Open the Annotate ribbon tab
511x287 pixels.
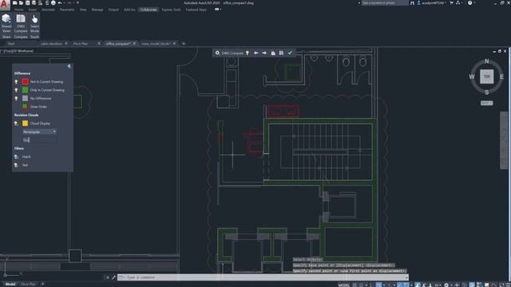tap(48, 10)
